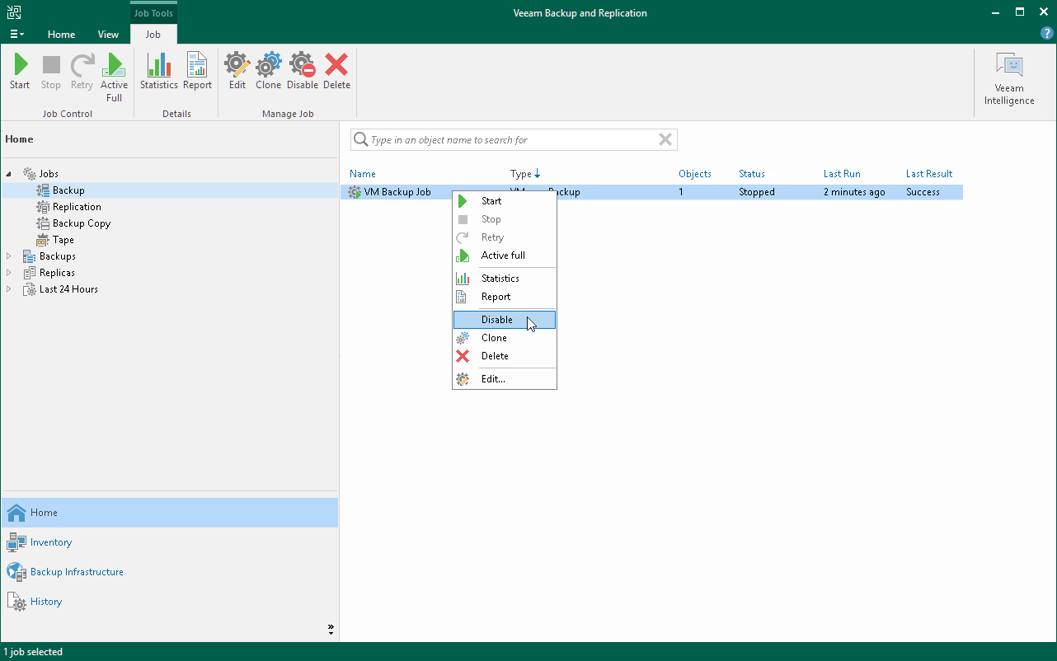Collapse the Jobs tree node
Viewport: 1057px width, 661px height.
coord(9,174)
